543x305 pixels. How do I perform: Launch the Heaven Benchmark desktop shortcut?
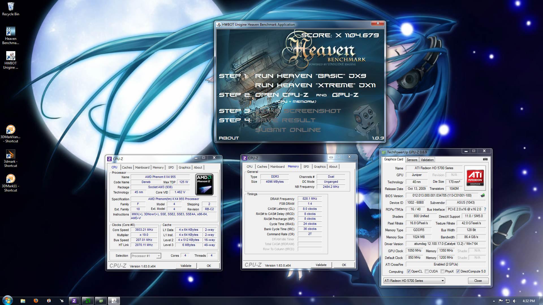pos(10,36)
